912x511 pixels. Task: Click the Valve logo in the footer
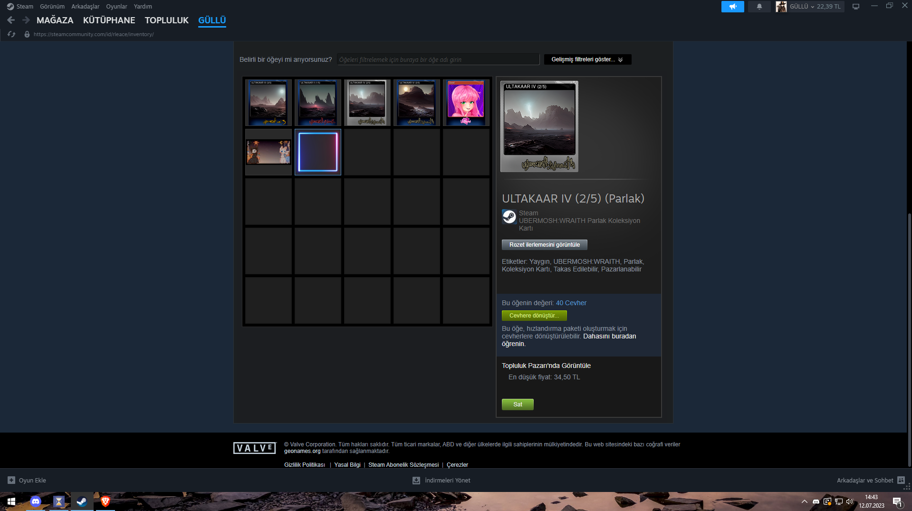255,448
